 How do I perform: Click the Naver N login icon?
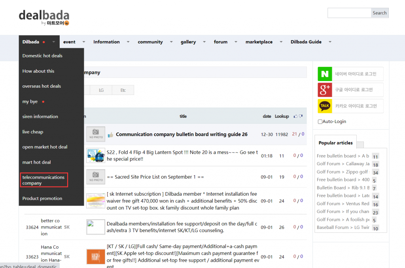click(x=325, y=74)
